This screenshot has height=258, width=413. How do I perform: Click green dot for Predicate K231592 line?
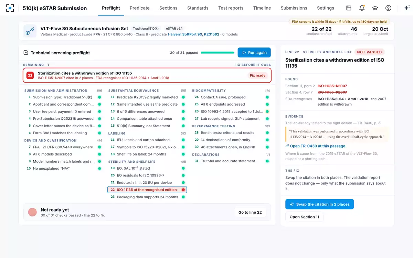[183, 97]
